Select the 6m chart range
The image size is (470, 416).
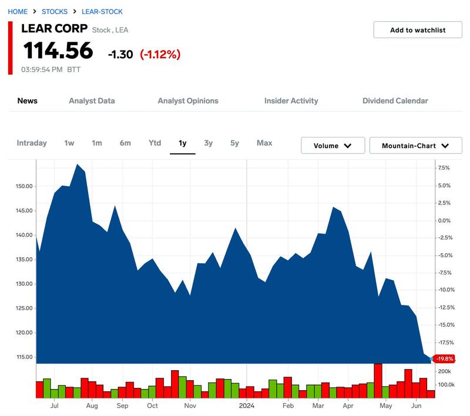pos(125,143)
